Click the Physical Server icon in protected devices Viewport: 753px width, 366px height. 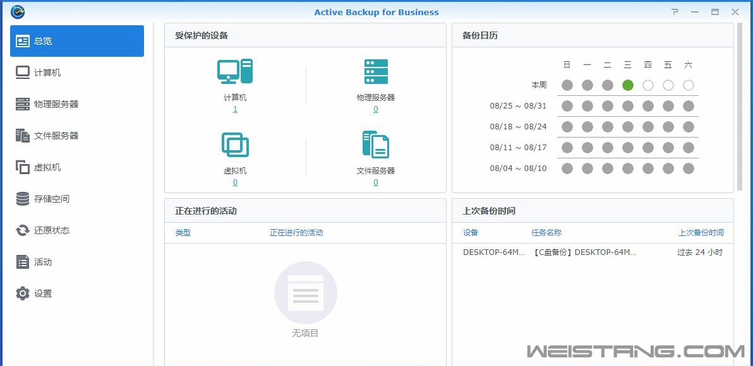click(376, 71)
